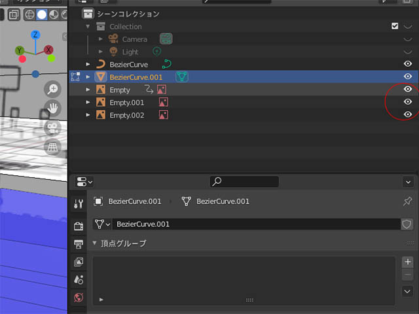Open the properties editor type dropdown
This screenshot has width=419, height=314.
click(x=84, y=182)
